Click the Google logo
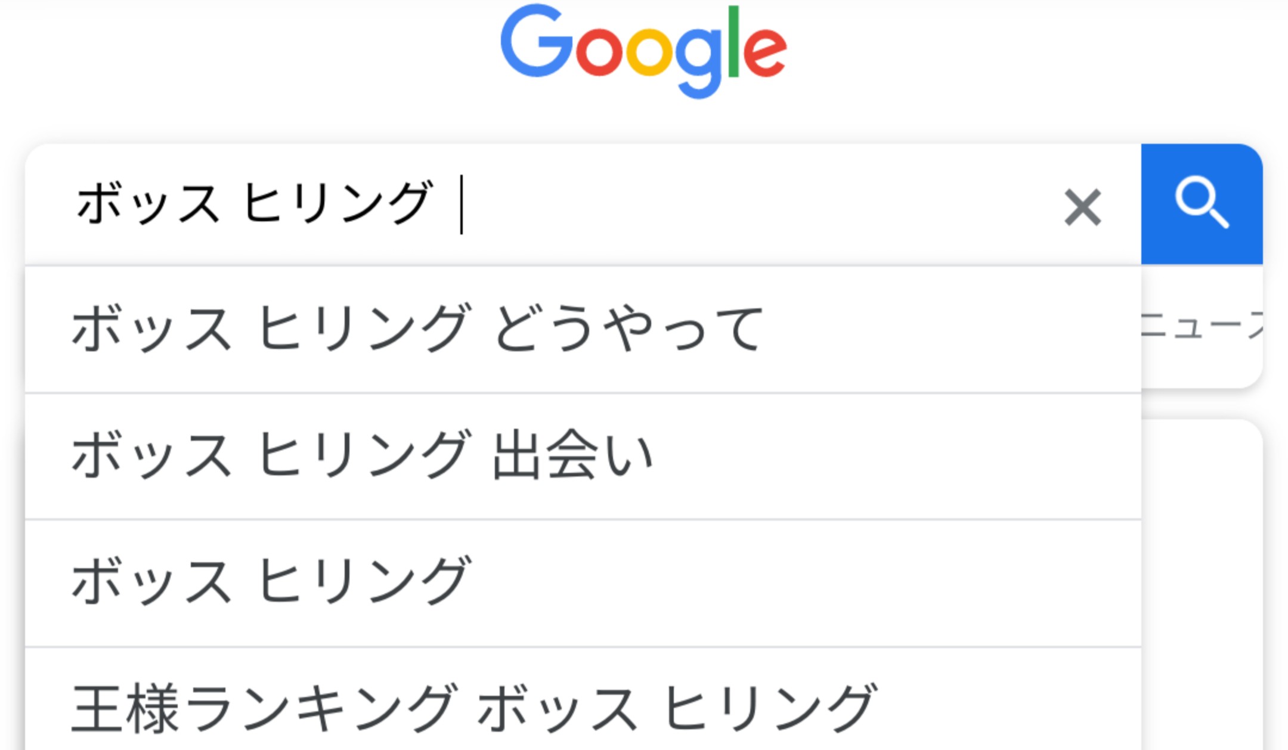Screen dimensions: 1288x750 tap(643, 50)
